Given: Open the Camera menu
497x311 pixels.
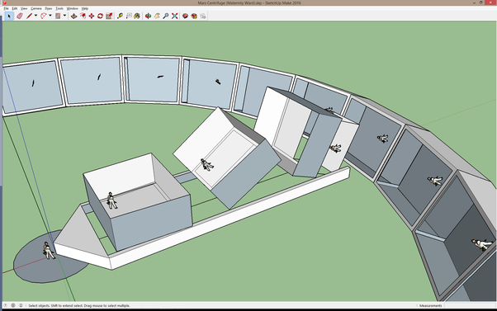Looking at the screenshot, I should tap(36, 8).
